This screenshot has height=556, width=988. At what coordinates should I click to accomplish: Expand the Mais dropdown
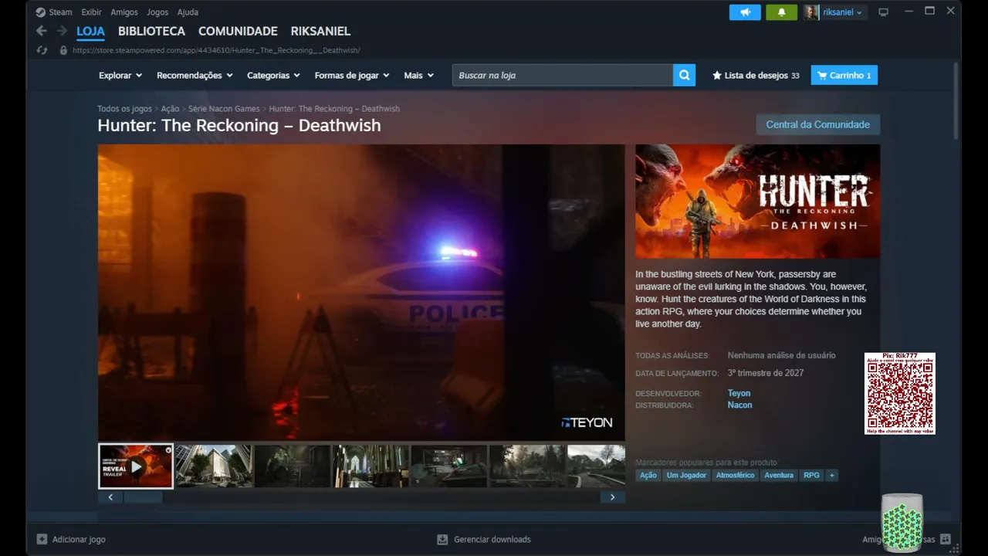(419, 75)
